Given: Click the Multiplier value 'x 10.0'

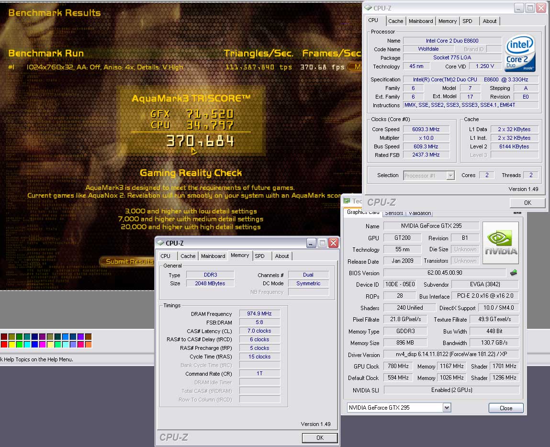Looking at the screenshot, I should point(426,138).
